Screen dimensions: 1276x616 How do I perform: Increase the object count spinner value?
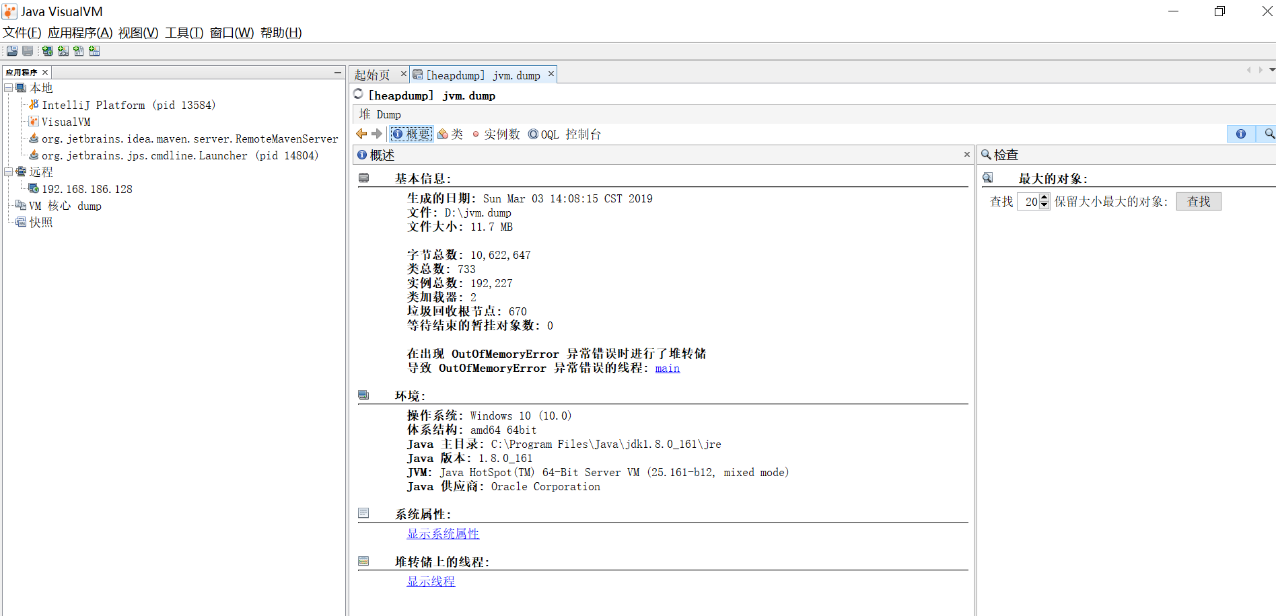(x=1044, y=197)
